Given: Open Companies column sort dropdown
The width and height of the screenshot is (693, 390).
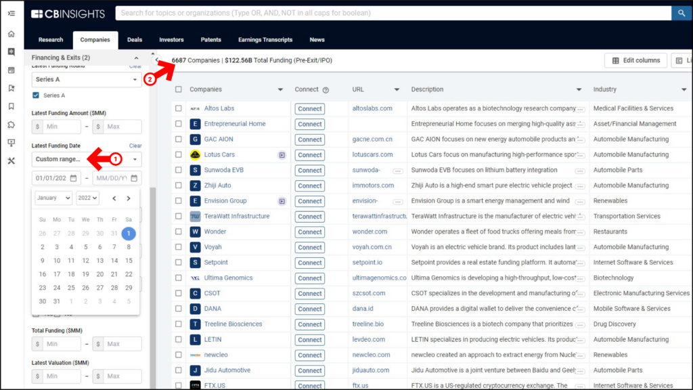Looking at the screenshot, I should click(x=280, y=90).
